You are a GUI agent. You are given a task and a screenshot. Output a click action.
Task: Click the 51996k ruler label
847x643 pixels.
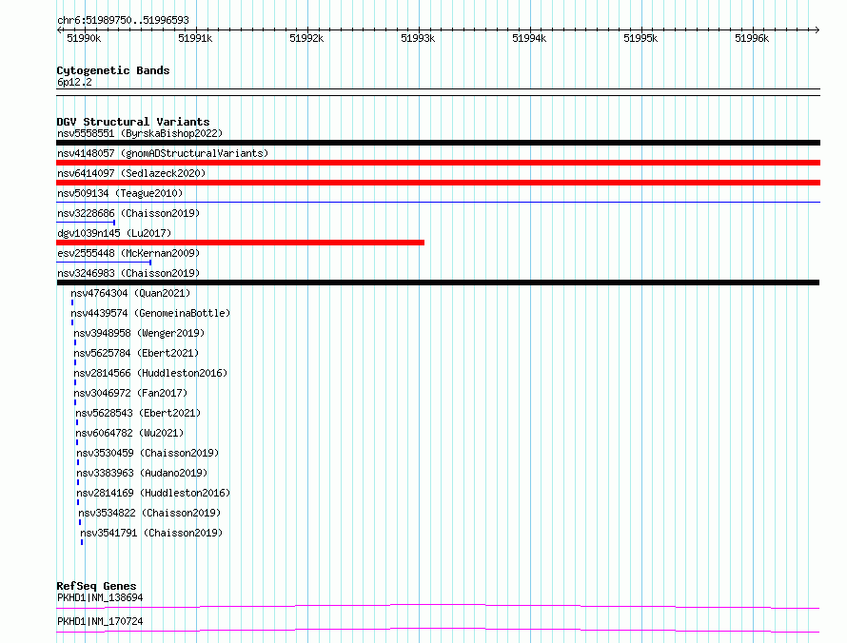752,38
